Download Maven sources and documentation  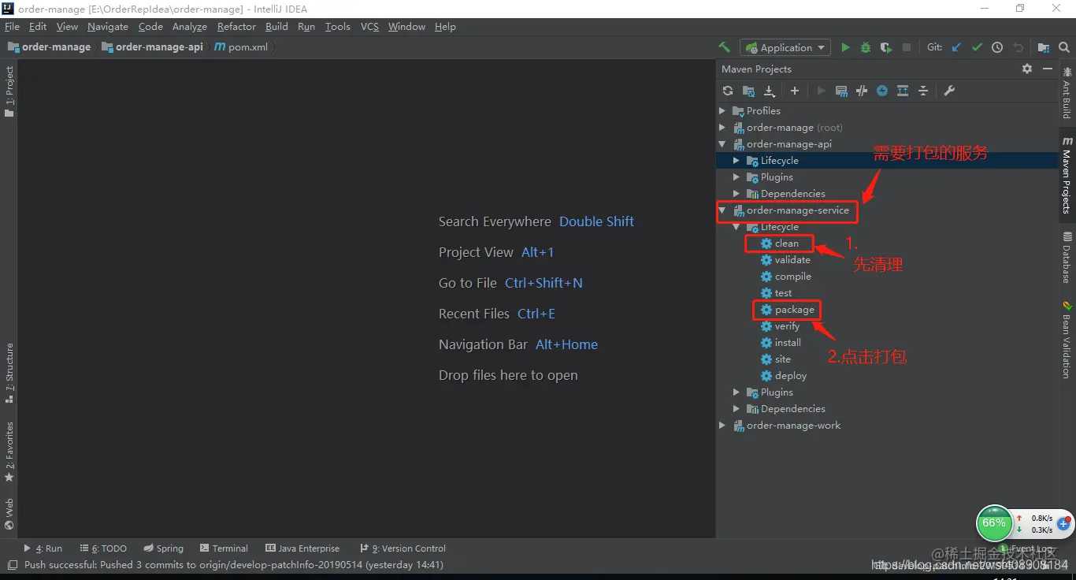click(x=770, y=91)
